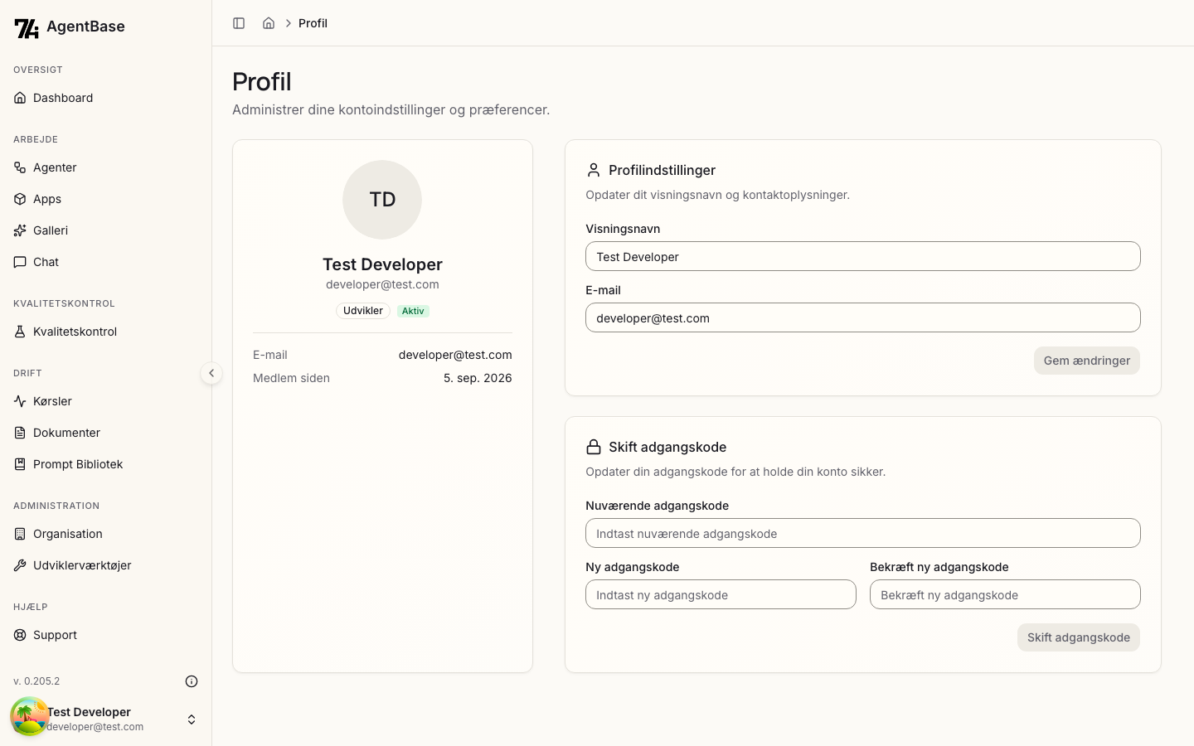Click the TD avatar circle
Screen dimensions: 1194x746
pos(382,200)
